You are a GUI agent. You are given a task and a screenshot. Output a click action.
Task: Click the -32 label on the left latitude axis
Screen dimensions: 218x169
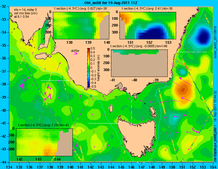pos(3,6)
